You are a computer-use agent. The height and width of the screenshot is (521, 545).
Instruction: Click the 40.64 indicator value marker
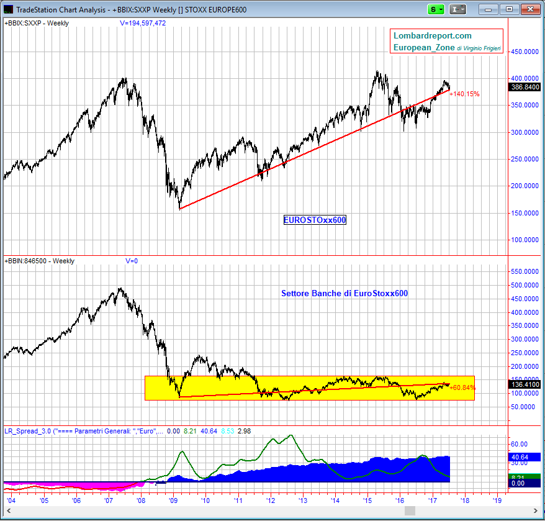[525, 457]
